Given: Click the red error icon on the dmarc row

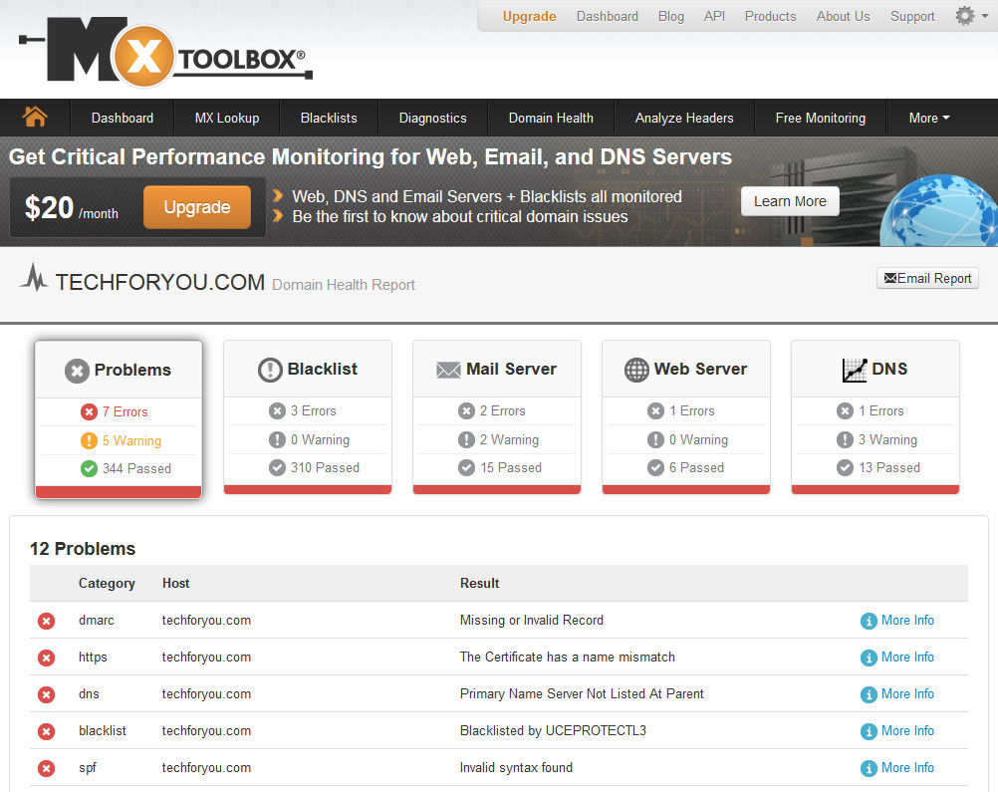Looking at the screenshot, I should (46, 620).
